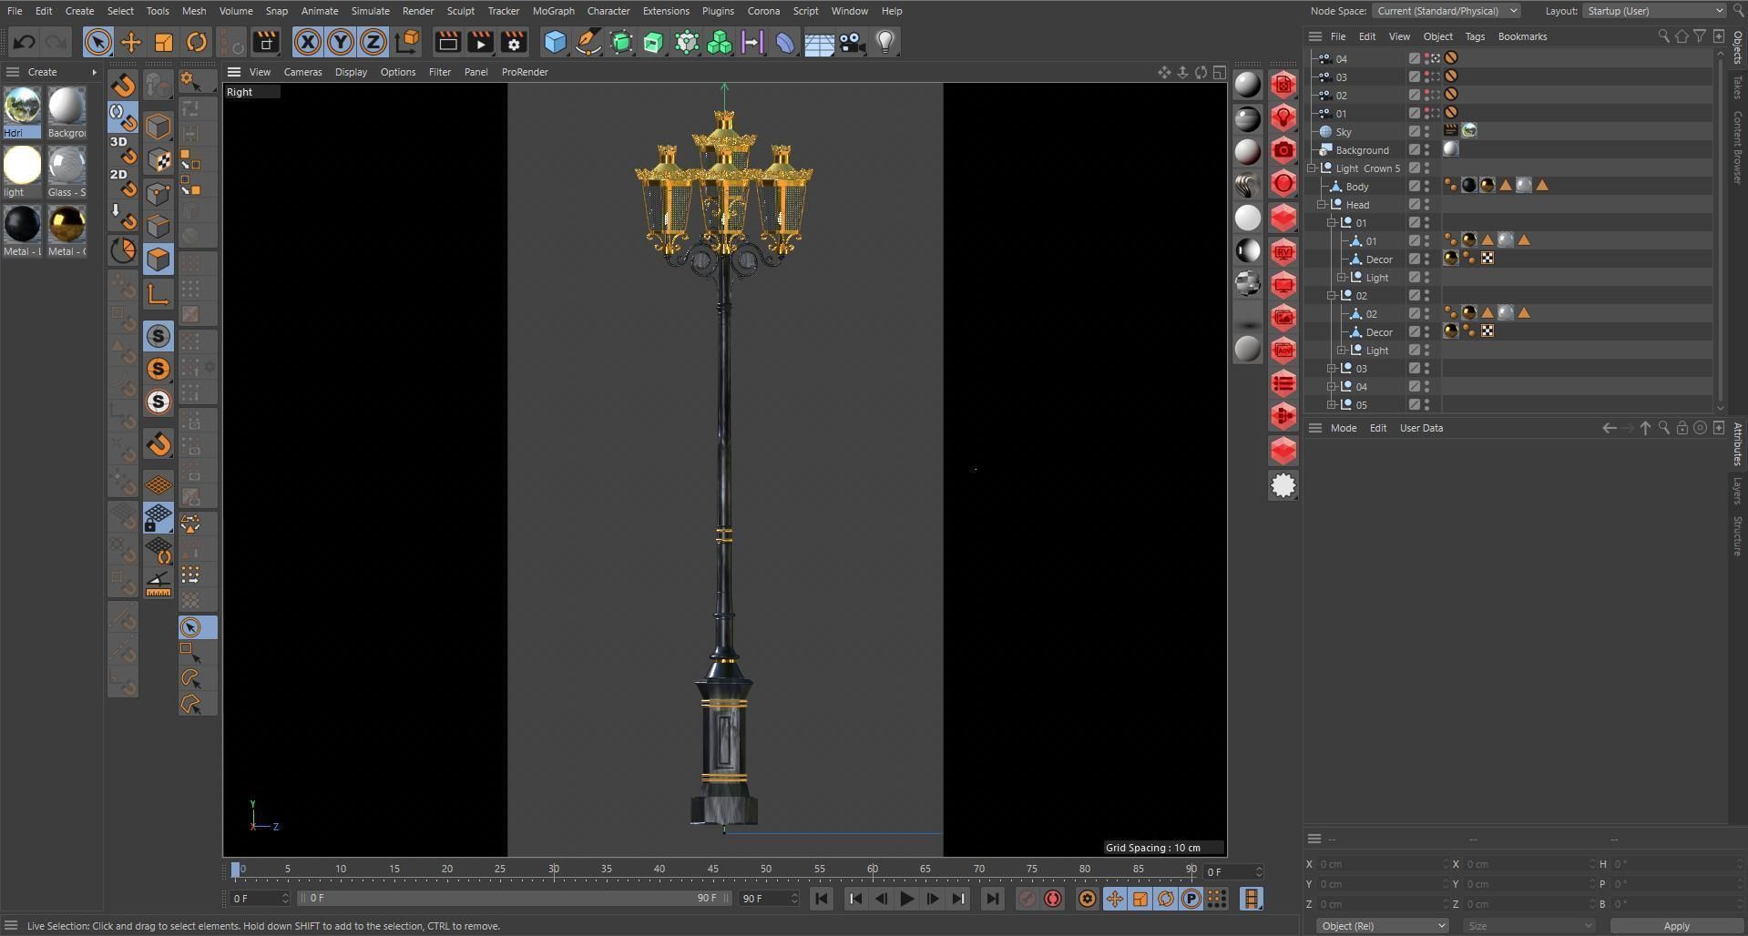
Task: Open the Corona menu
Action: [763, 11]
